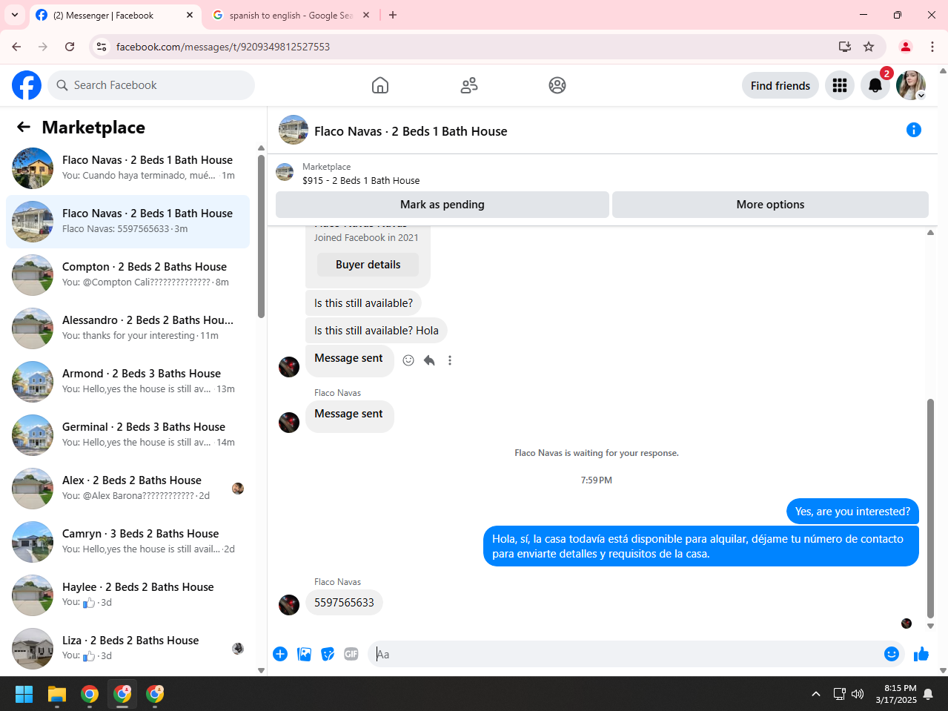
Task: Open Windows notification center bell
Action: point(928,694)
